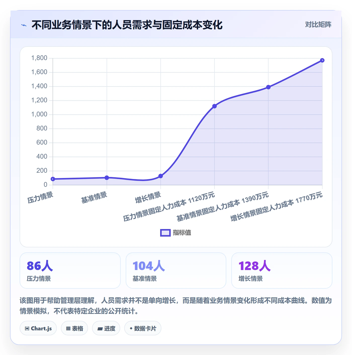Click the data point at 压力情景
This screenshot has height=355, width=352.
53,179
